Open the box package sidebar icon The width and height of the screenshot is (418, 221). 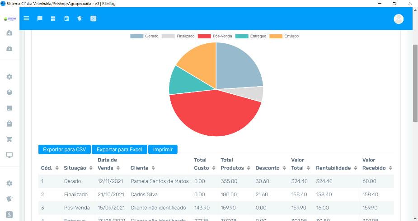pyautogui.click(x=9, y=92)
